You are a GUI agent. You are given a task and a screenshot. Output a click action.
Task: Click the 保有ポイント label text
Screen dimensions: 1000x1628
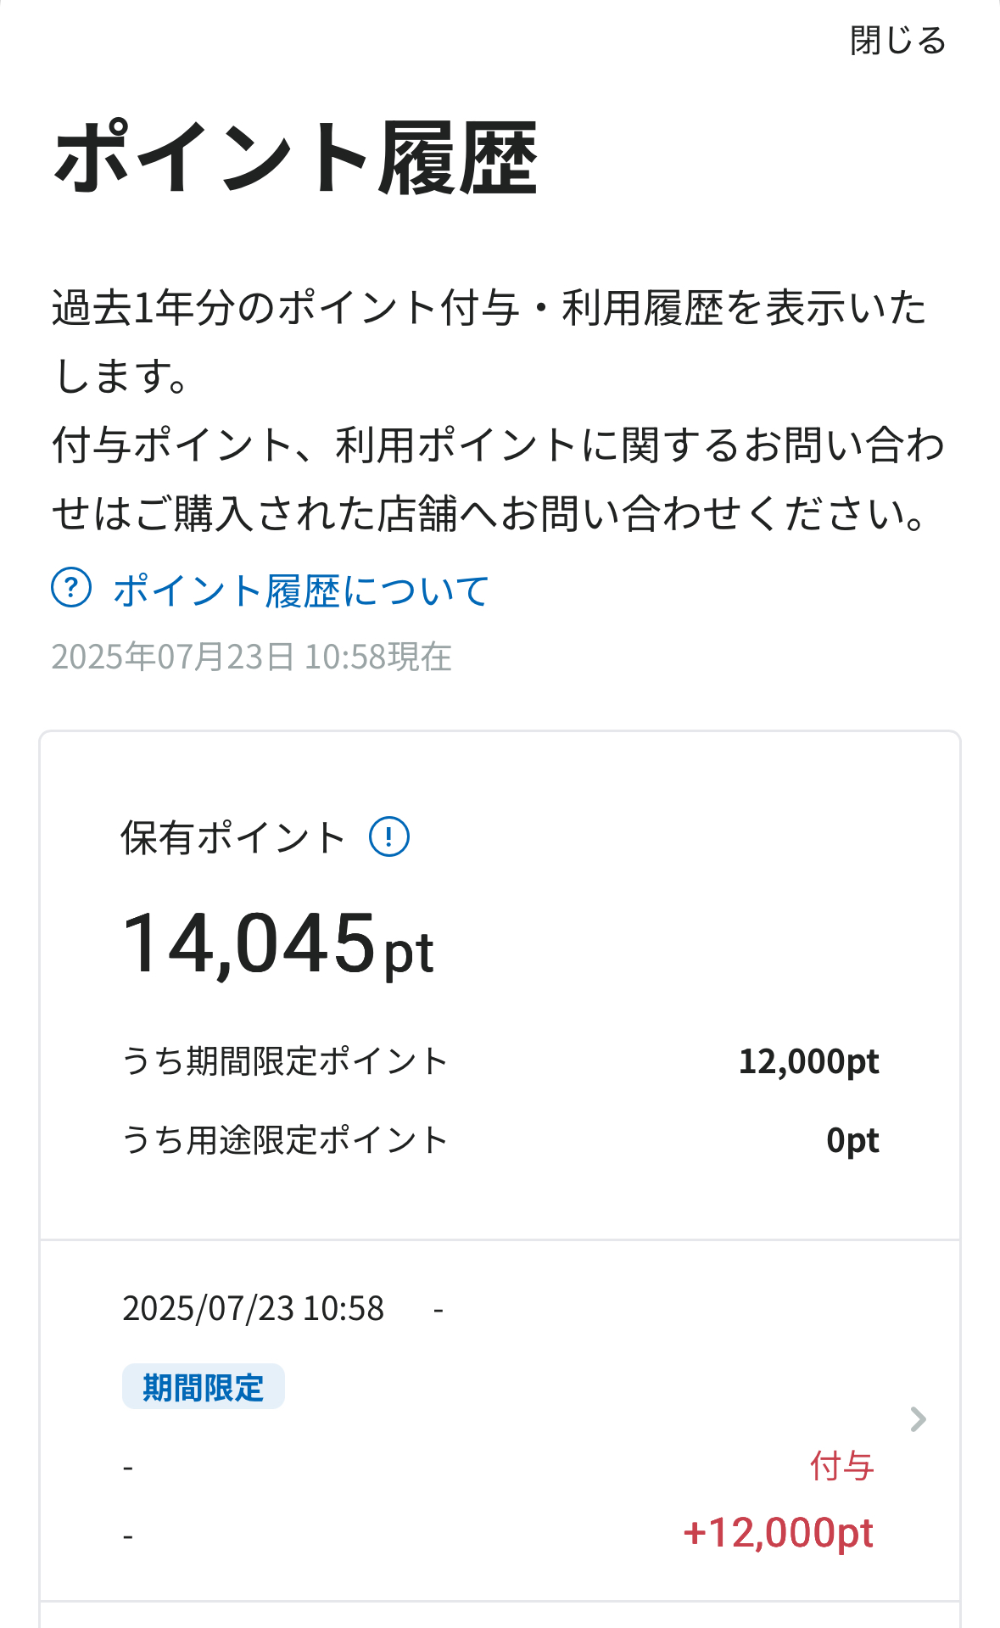pyautogui.click(x=232, y=838)
